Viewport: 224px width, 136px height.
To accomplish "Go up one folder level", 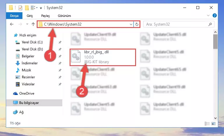I will [x=33, y=24].
